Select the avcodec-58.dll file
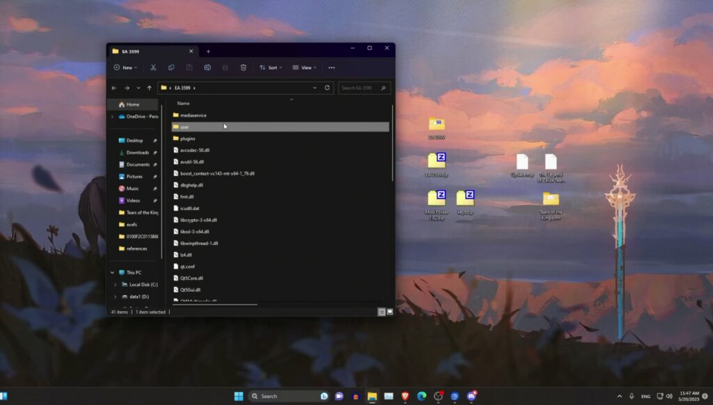713x405 pixels. [280, 150]
